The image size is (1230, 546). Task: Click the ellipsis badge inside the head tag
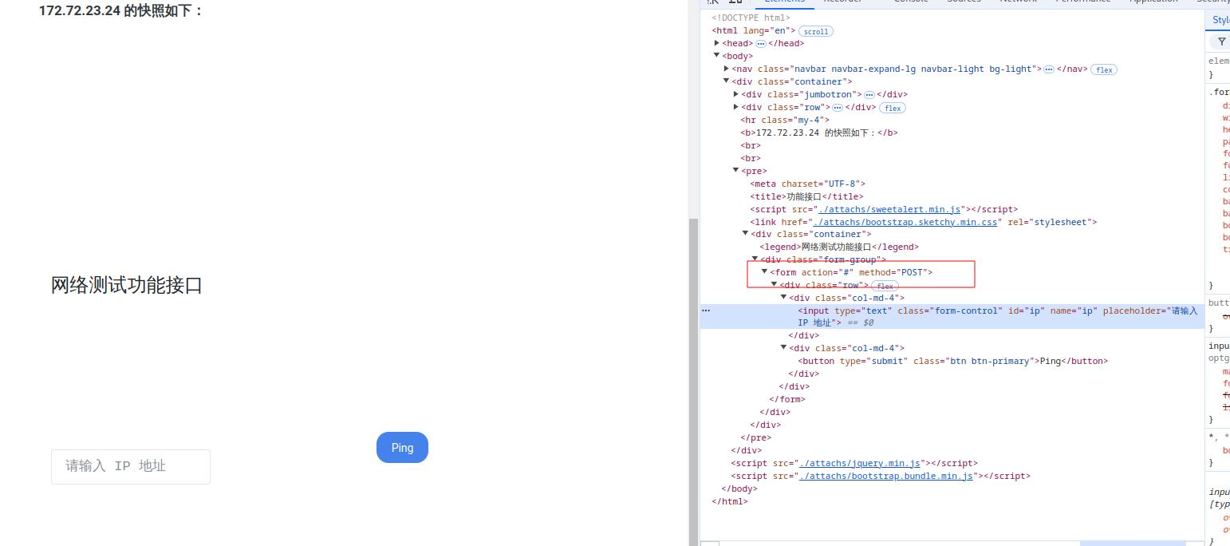pos(761,44)
